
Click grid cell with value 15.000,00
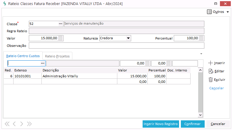pyautogui.click(x=132, y=76)
